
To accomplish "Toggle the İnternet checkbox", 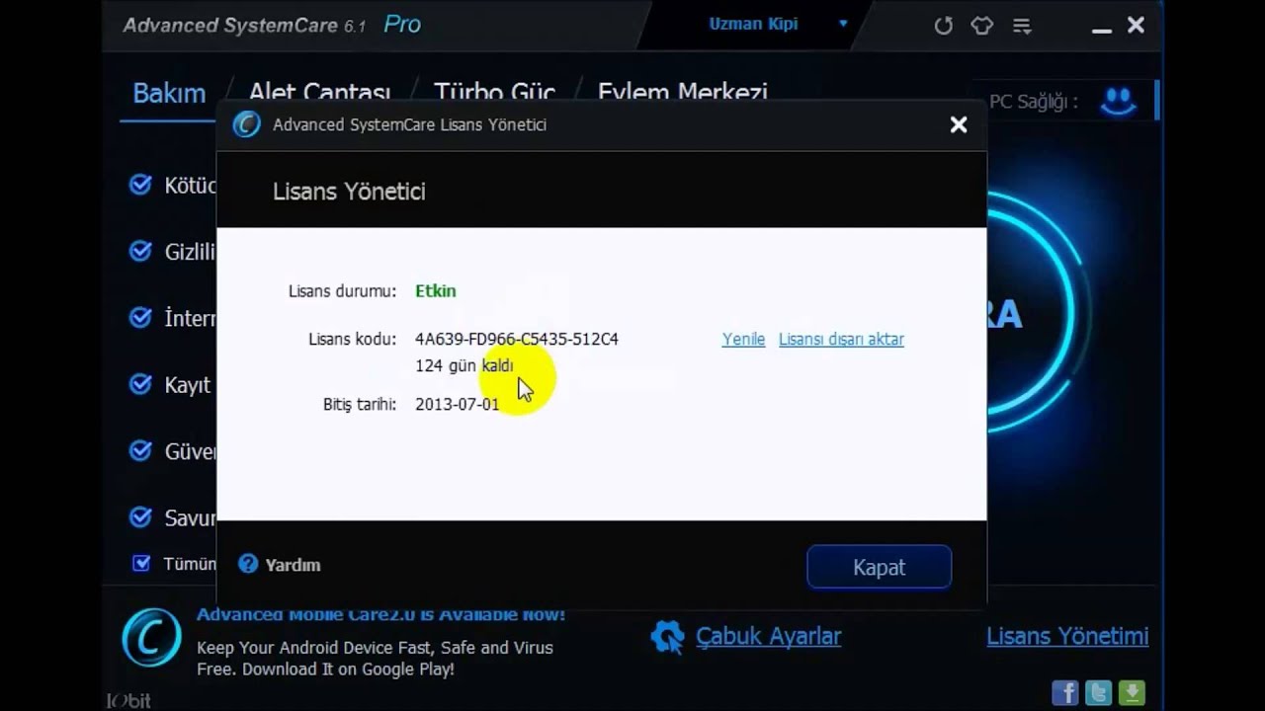I will point(140,317).
